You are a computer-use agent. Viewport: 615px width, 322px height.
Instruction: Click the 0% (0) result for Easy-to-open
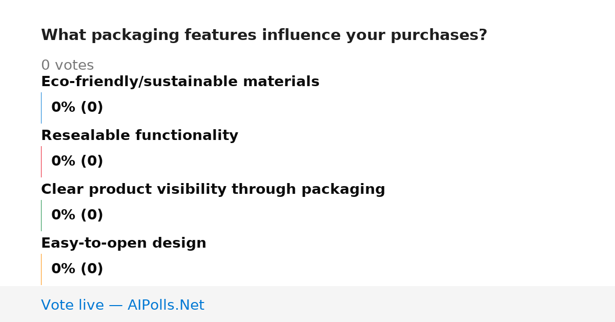pos(77,269)
